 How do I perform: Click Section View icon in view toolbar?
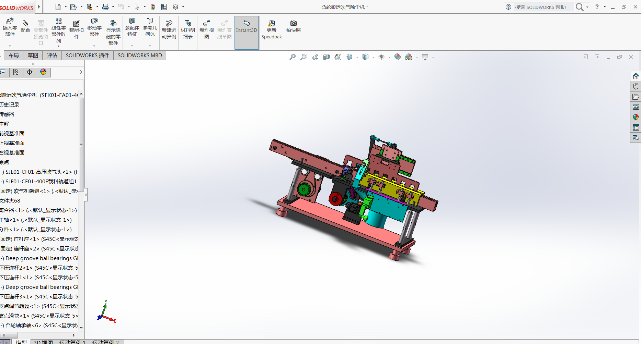[x=327, y=57]
